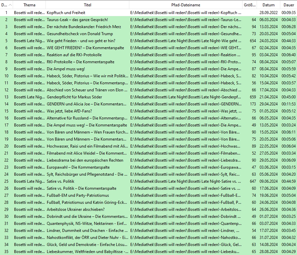Click the truncated Größe column header
The width and height of the screenshot is (297, 255).
coord(249,5)
